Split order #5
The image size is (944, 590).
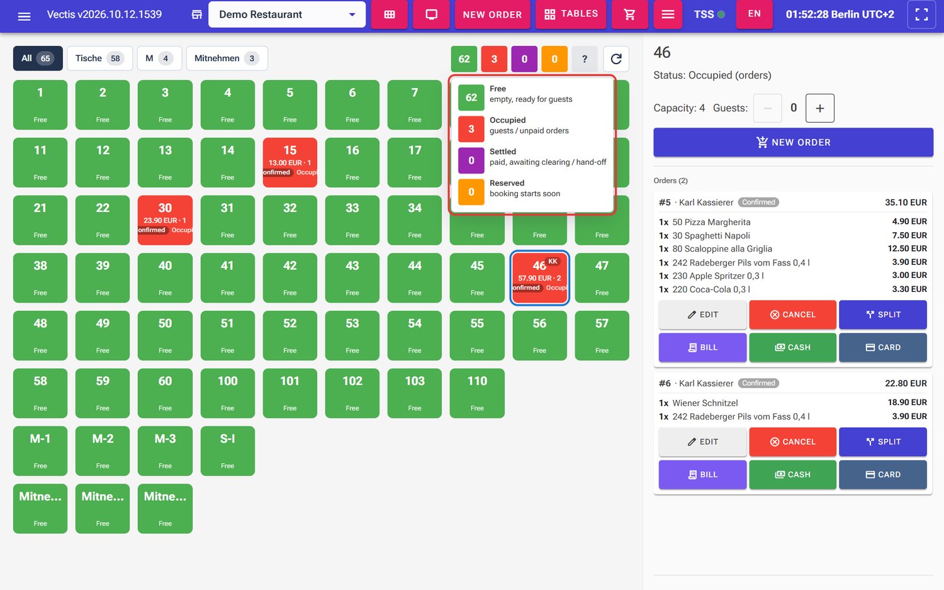[x=883, y=314]
